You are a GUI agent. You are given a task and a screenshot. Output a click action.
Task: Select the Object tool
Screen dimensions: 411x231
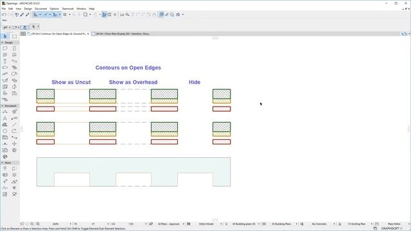point(5,93)
